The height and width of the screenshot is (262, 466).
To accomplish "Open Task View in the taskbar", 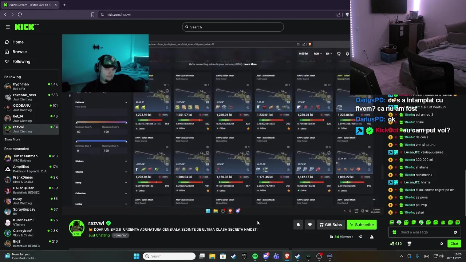I will (x=202, y=256).
